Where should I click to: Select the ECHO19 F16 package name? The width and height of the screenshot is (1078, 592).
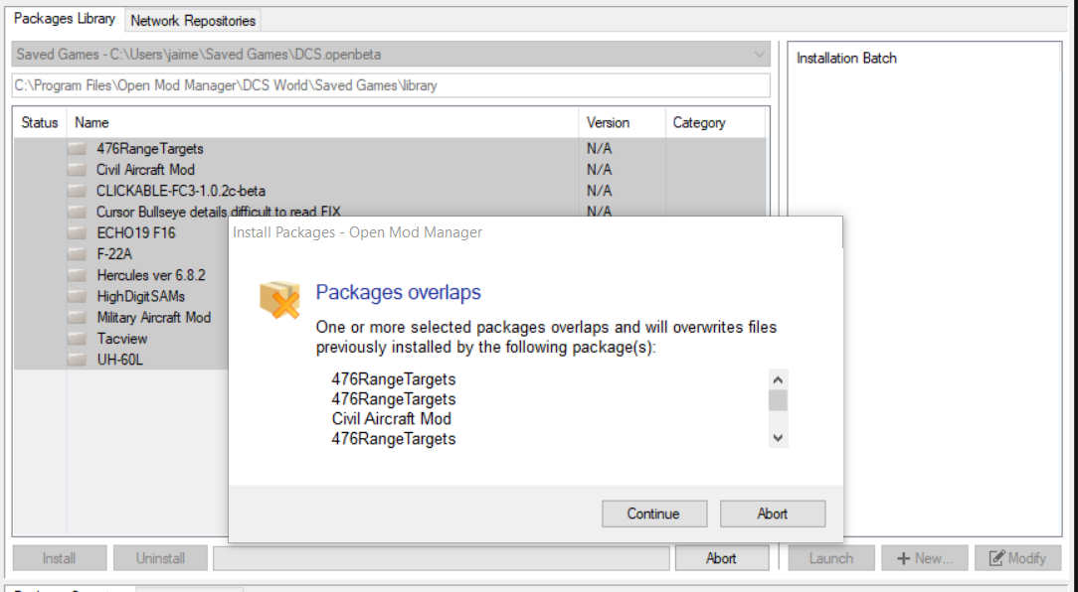click(x=136, y=232)
